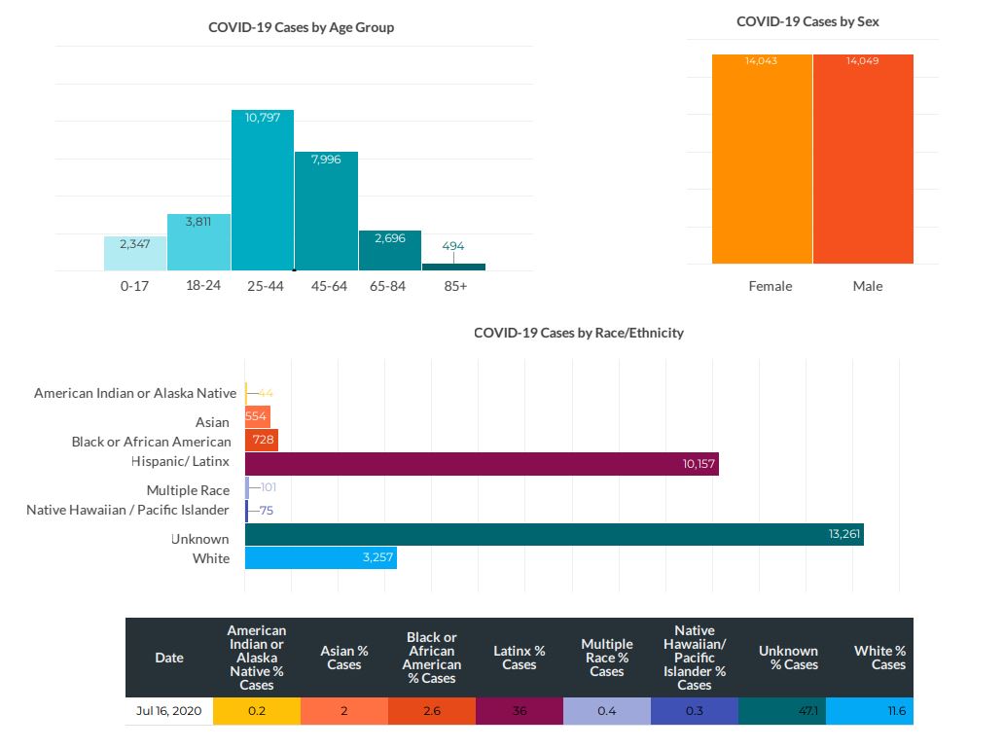
Task: Click the Asian % Cases column header
Action: tap(344, 658)
